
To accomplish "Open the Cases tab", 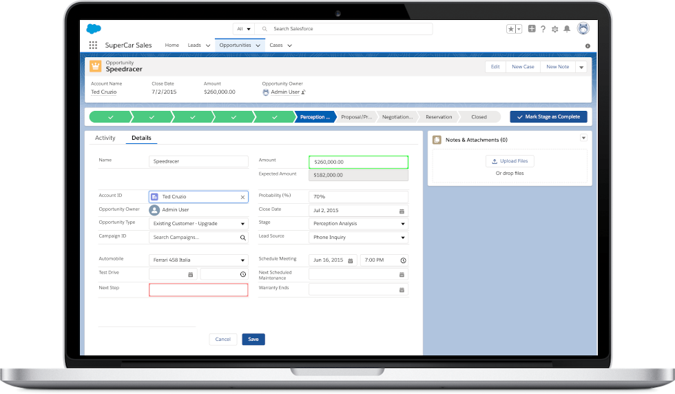I will (276, 45).
